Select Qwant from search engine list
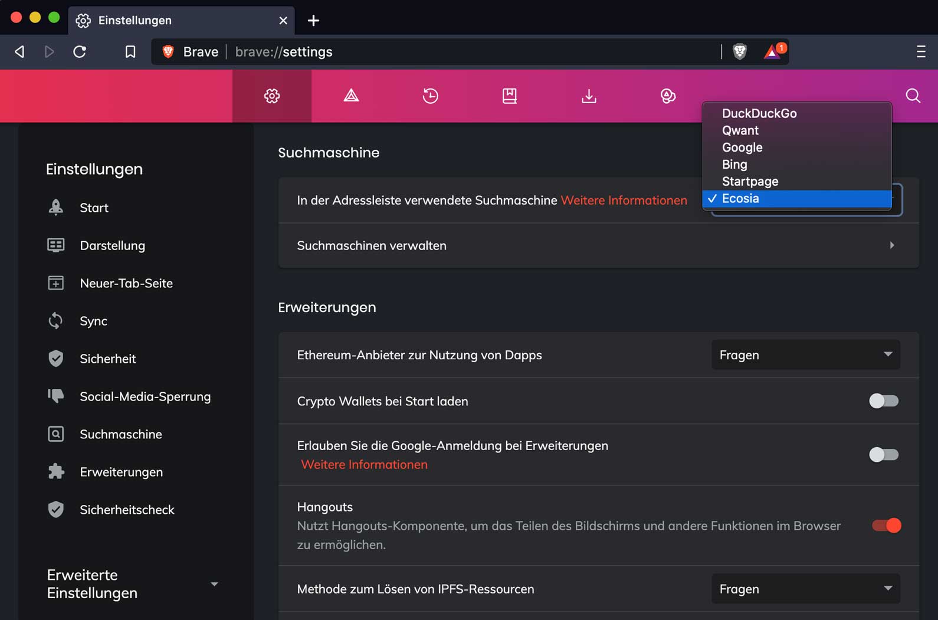This screenshot has width=938, height=620. 797,130
